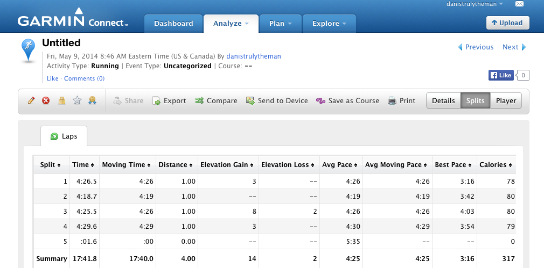Click Export in the activity toolbar
544x268 pixels.
click(x=169, y=100)
